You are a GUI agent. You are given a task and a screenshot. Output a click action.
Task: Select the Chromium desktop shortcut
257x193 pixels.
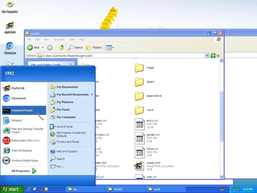pyautogui.click(x=10, y=48)
